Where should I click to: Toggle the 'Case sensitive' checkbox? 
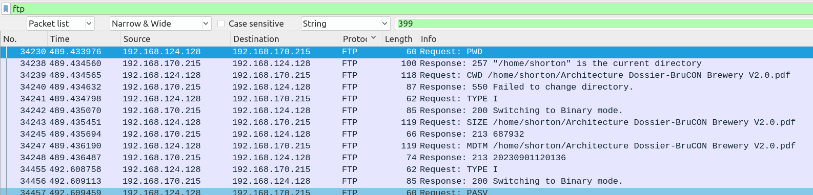tap(221, 24)
